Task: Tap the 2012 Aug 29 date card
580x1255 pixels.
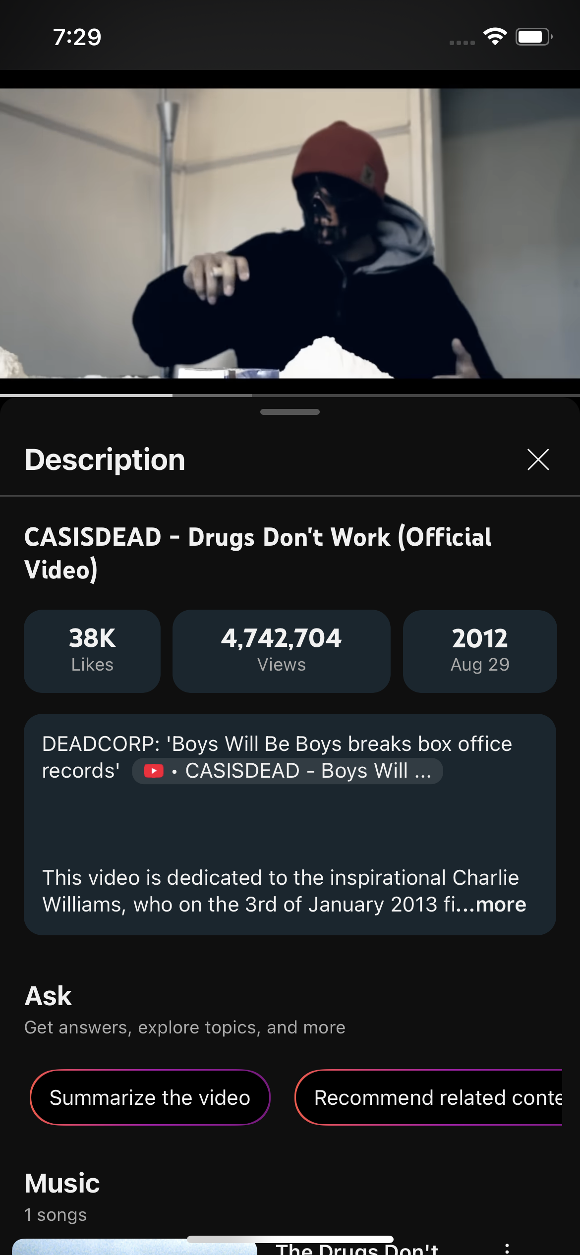Action: 480,651
